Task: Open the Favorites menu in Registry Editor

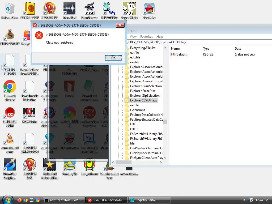Action: coord(146,37)
